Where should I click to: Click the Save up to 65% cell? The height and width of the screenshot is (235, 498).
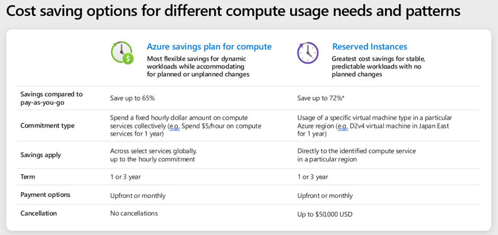pos(132,98)
